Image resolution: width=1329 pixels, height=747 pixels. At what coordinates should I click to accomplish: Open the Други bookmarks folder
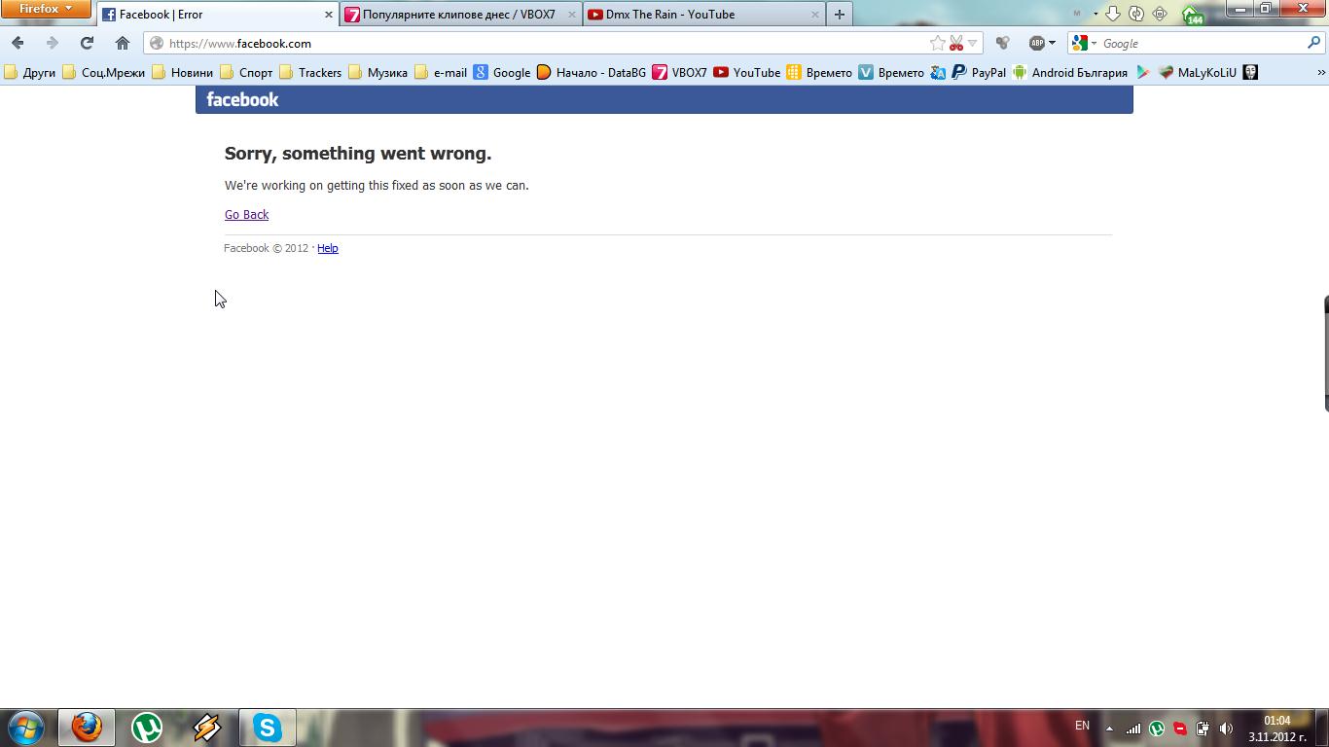click(x=30, y=72)
